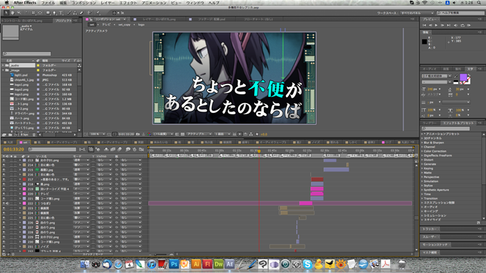
Task: Expand Blur & Sharpen effects category
Action: coord(422,143)
